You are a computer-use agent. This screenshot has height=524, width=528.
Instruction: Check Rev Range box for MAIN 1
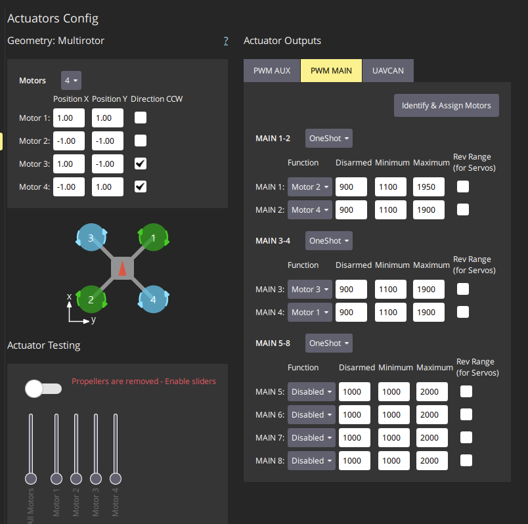(463, 186)
